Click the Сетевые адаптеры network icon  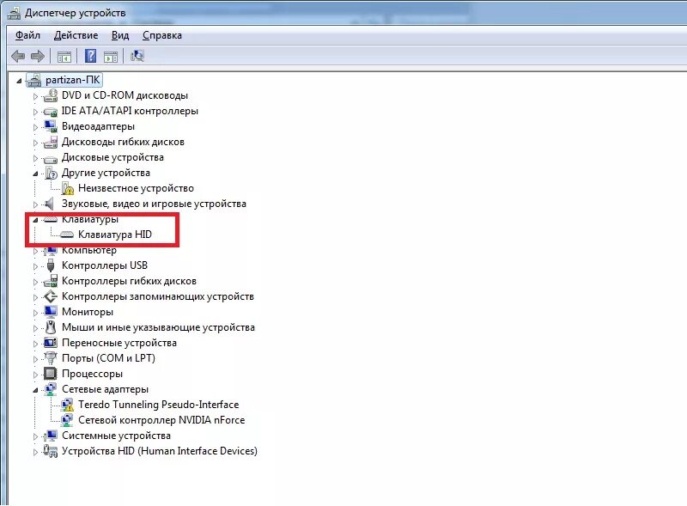(x=51, y=389)
